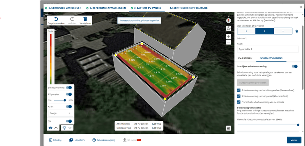Select the top yellow roof corner point
Viewport: 305px width, 146px height.
tap(142, 44)
